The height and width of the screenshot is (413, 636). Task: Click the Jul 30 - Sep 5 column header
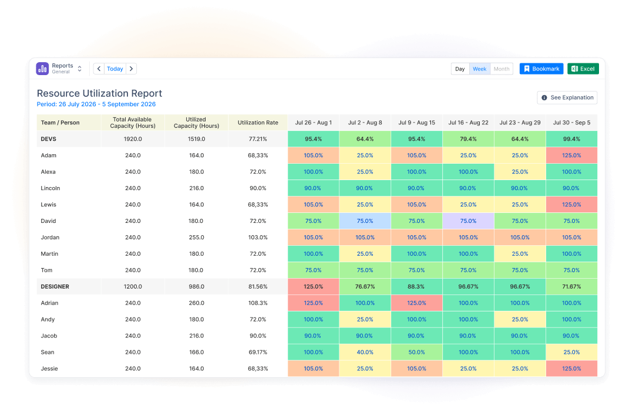point(571,123)
